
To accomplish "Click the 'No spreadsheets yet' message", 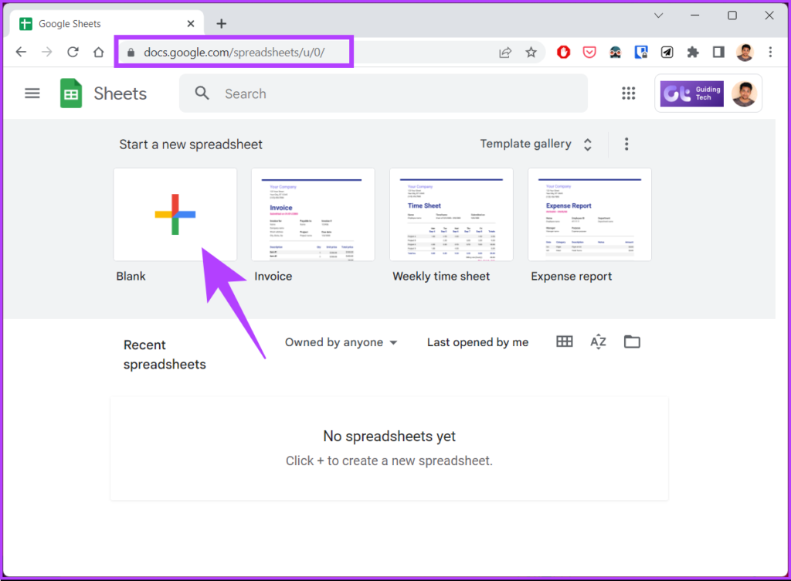I will 389,437.
